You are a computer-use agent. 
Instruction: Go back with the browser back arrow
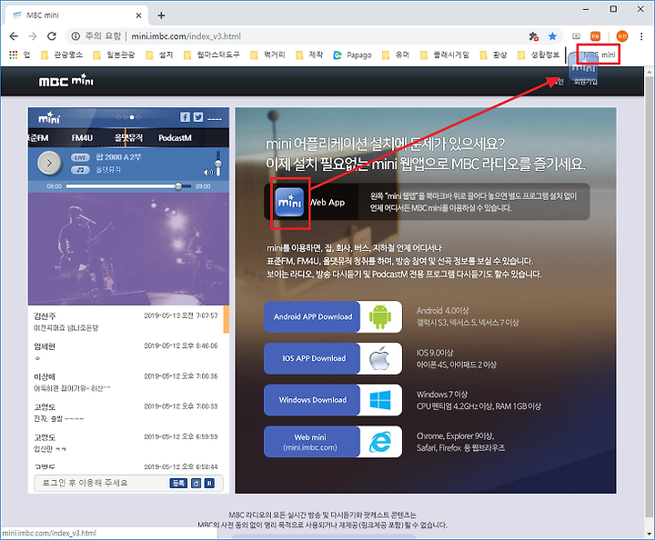coord(14,36)
